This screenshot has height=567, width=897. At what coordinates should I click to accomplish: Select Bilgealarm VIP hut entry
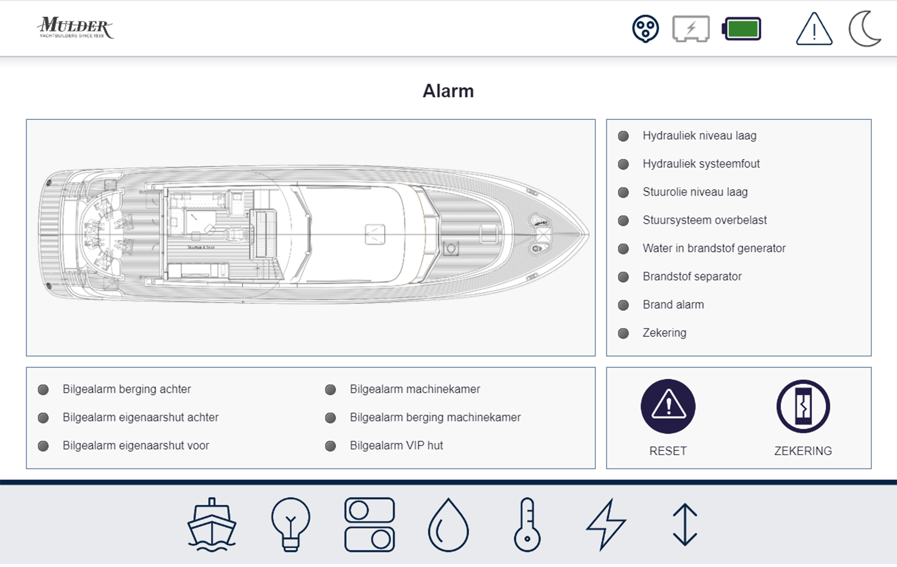tap(396, 445)
